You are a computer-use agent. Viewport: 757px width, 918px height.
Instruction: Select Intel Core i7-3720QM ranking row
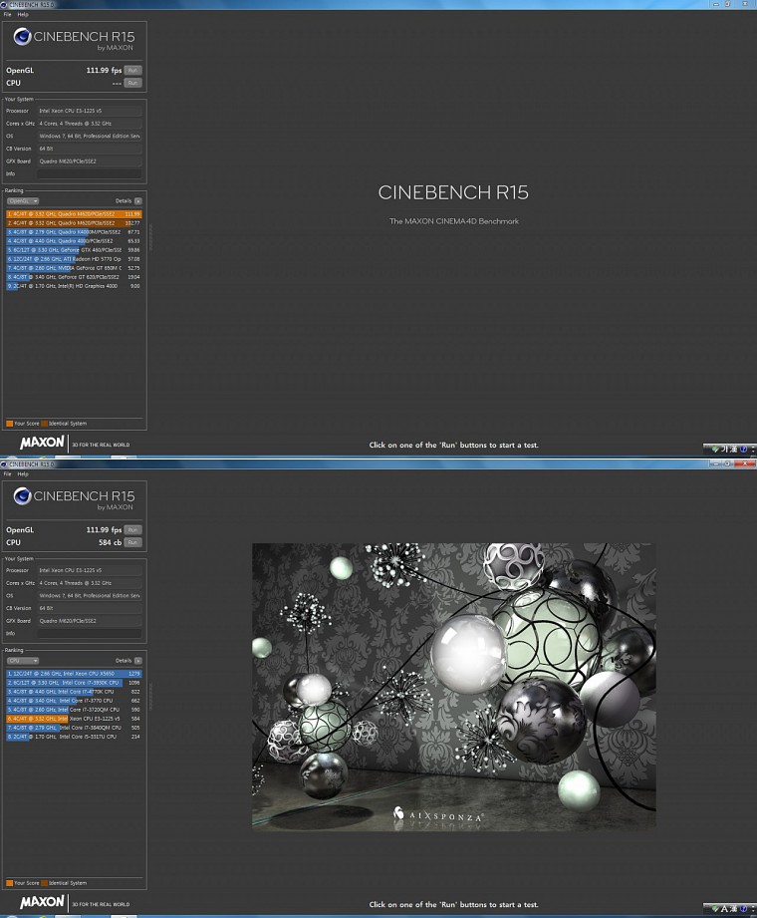(74, 710)
